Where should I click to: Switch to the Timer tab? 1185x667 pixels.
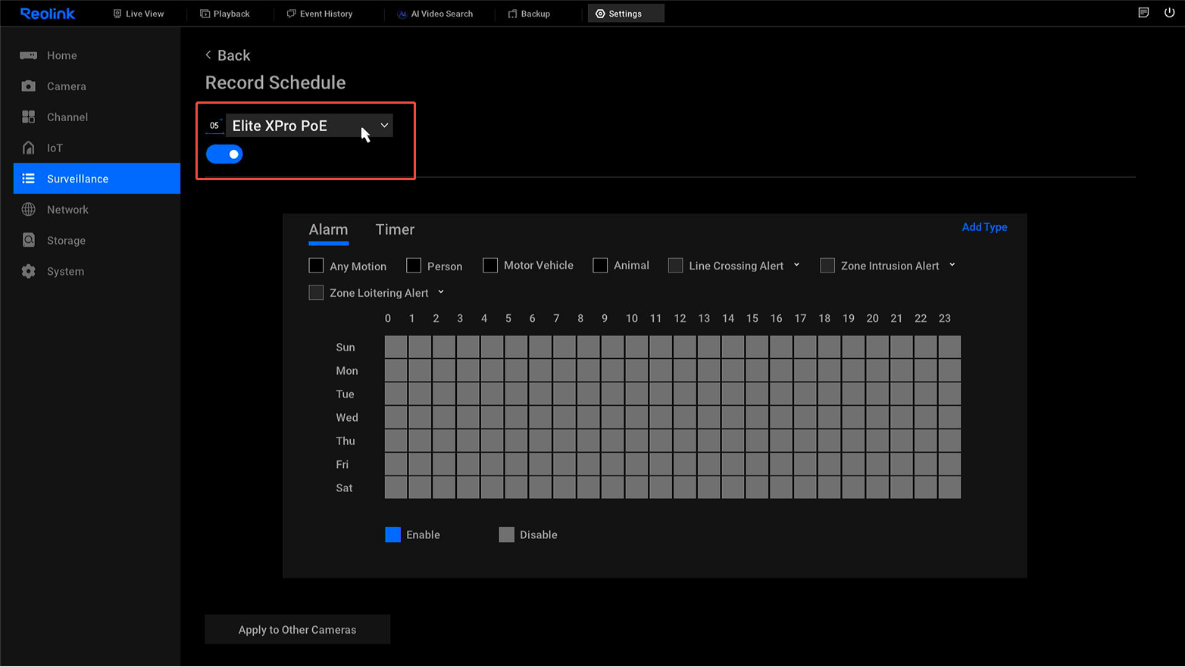click(x=395, y=229)
